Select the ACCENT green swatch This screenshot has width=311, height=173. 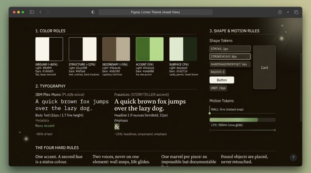coord(150,49)
